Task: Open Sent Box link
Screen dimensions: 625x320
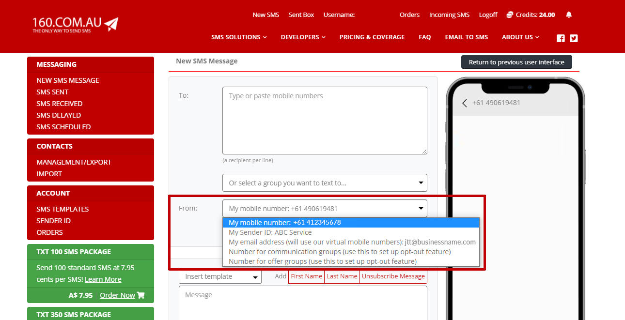Action: click(301, 15)
